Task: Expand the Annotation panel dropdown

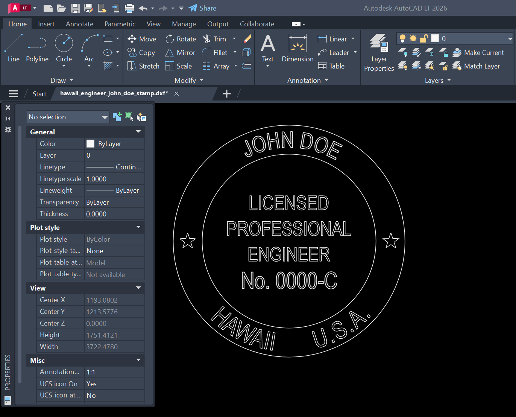Action: [308, 80]
